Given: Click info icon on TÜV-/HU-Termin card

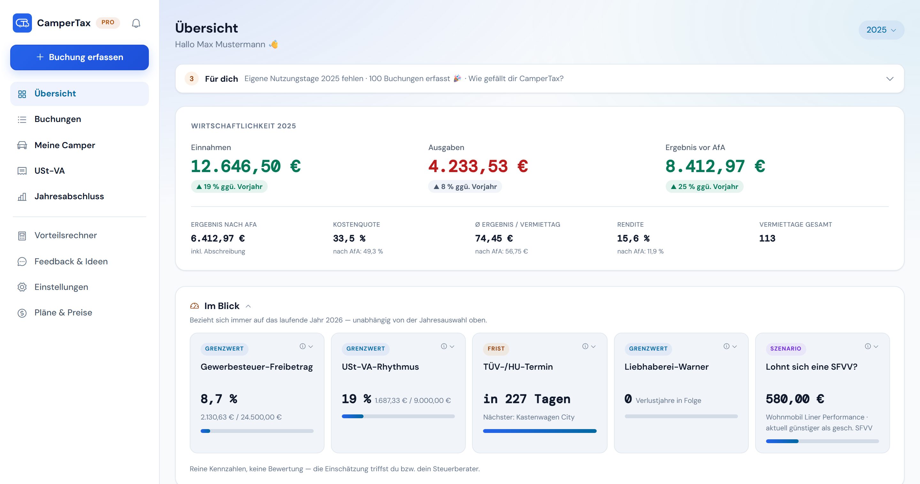Looking at the screenshot, I should click(585, 346).
